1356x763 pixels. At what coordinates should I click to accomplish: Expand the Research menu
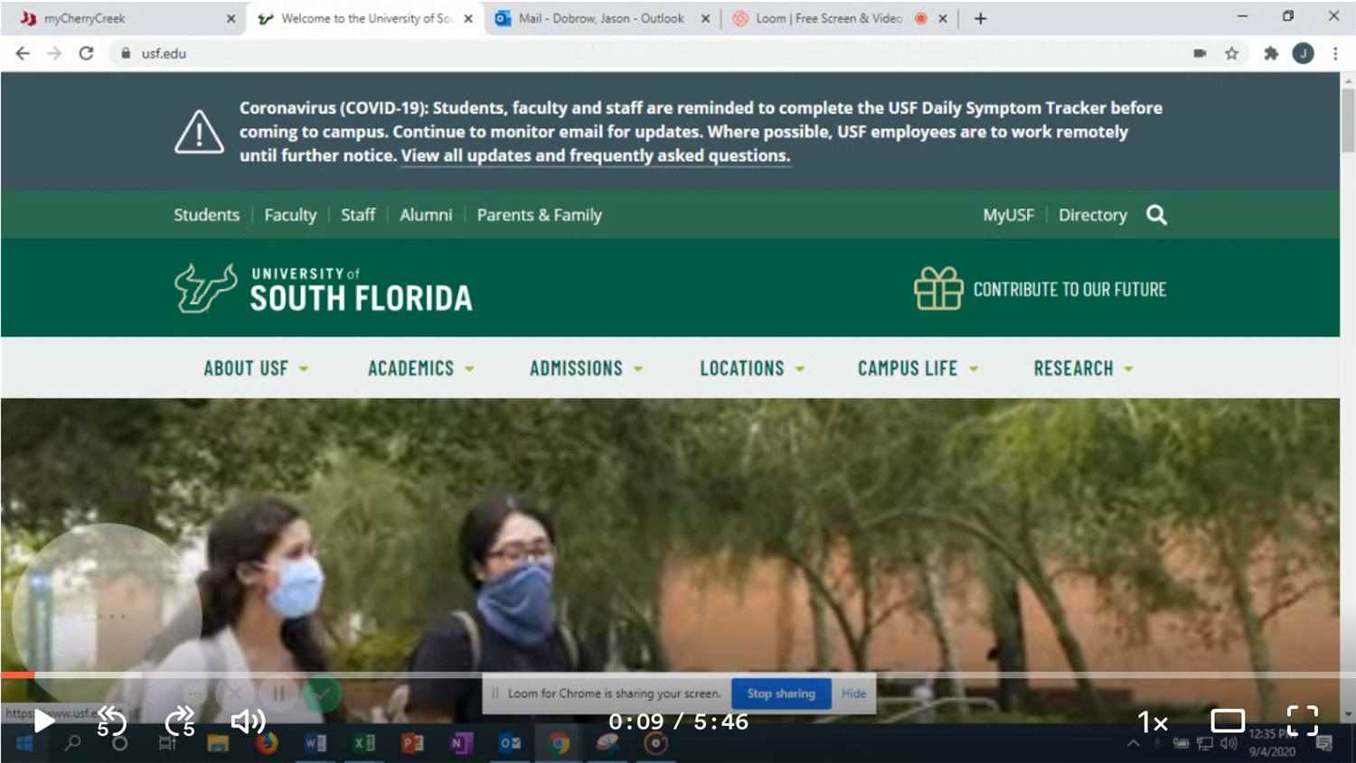(x=1084, y=368)
